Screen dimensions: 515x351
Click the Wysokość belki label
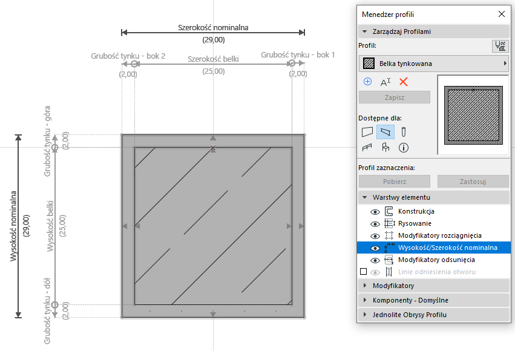pyautogui.click(x=50, y=226)
